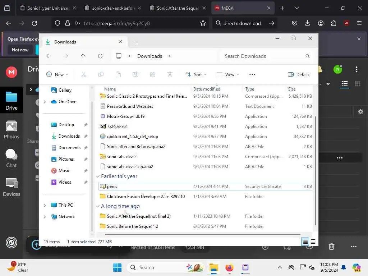Open Firefox extensions puzzle icon

click(333, 23)
